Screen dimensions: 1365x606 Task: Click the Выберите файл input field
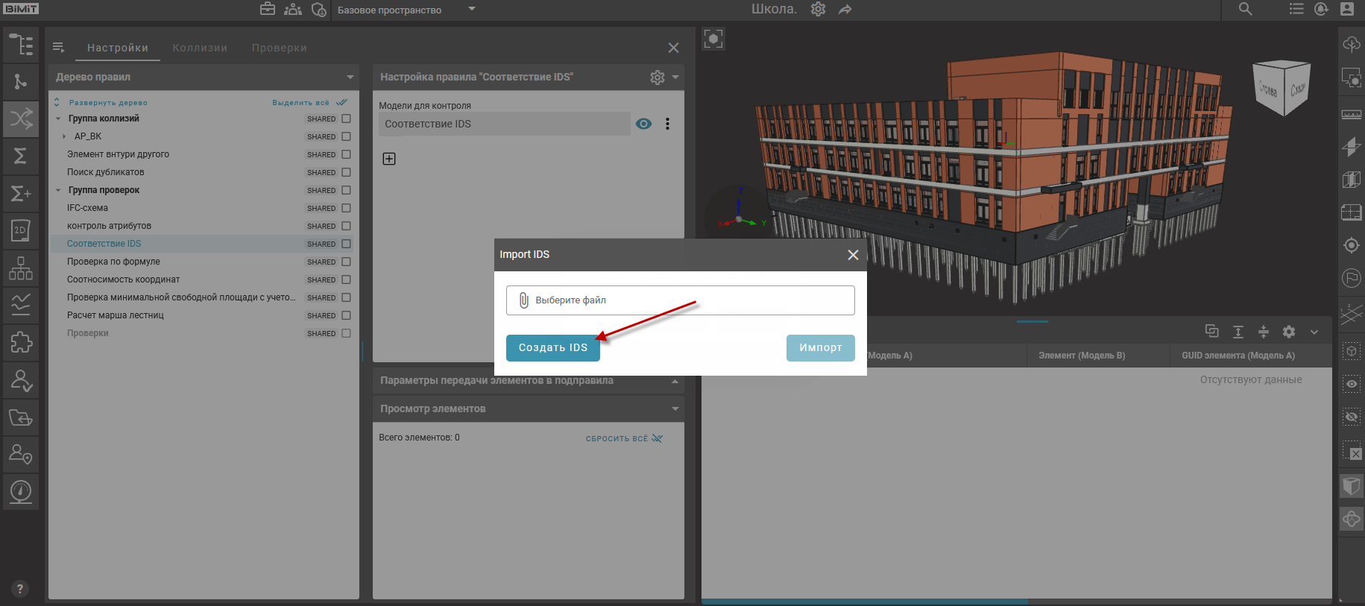pyautogui.click(x=681, y=300)
